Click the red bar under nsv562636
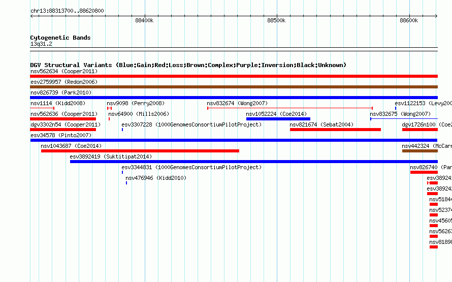Screen dimensions: 452x282 [63, 119]
